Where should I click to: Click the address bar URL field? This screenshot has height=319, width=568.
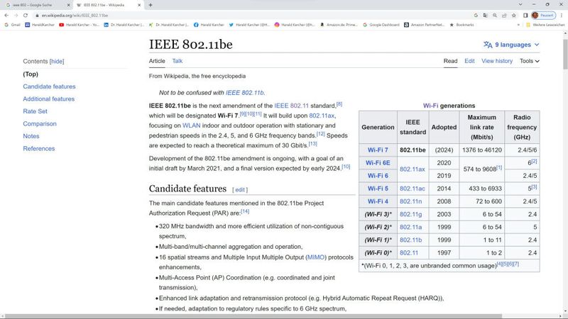[x=253, y=16]
